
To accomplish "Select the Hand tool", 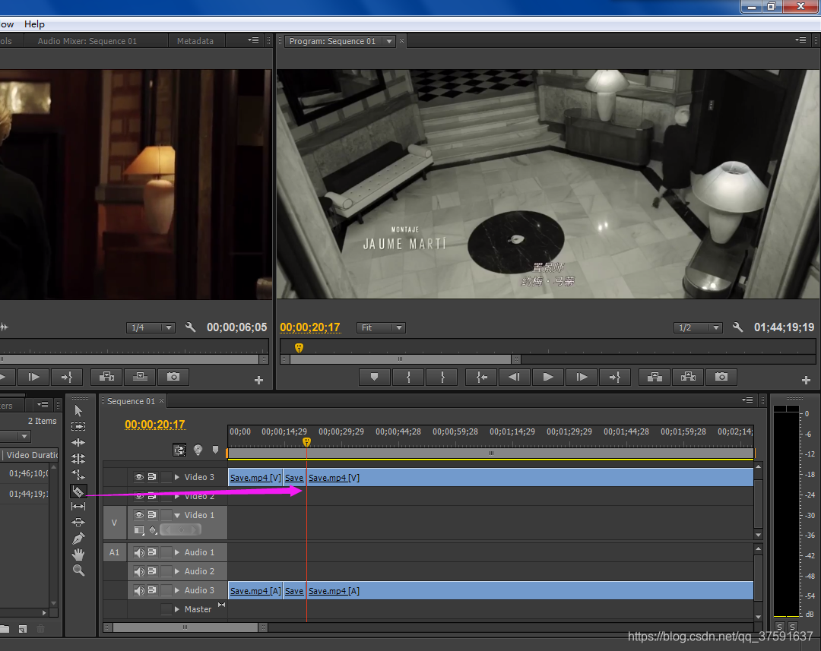I will pos(78,555).
